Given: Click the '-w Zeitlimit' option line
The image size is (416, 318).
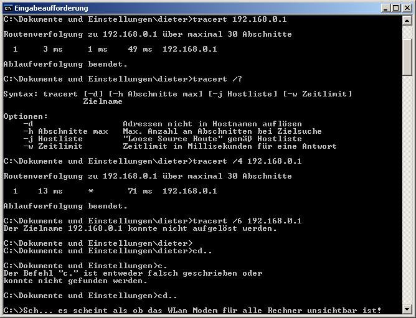Looking at the screenshot, I should [180, 146].
